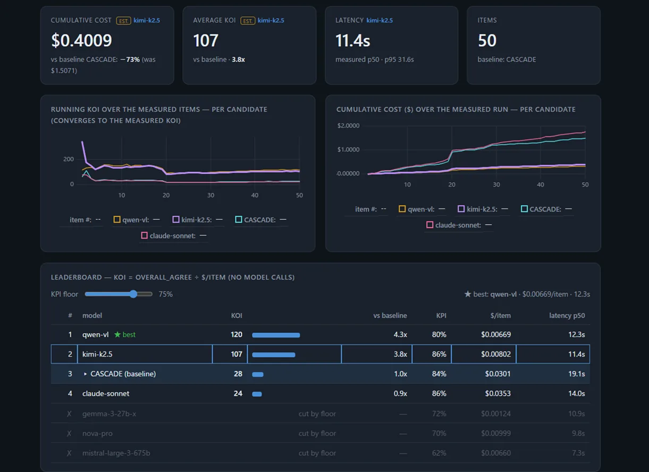Image resolution: width=649 pixels, height=472 pixels.
Task: Toggle CASCADE swatch in Cumulative Cost legend
Action: (524, 209)
